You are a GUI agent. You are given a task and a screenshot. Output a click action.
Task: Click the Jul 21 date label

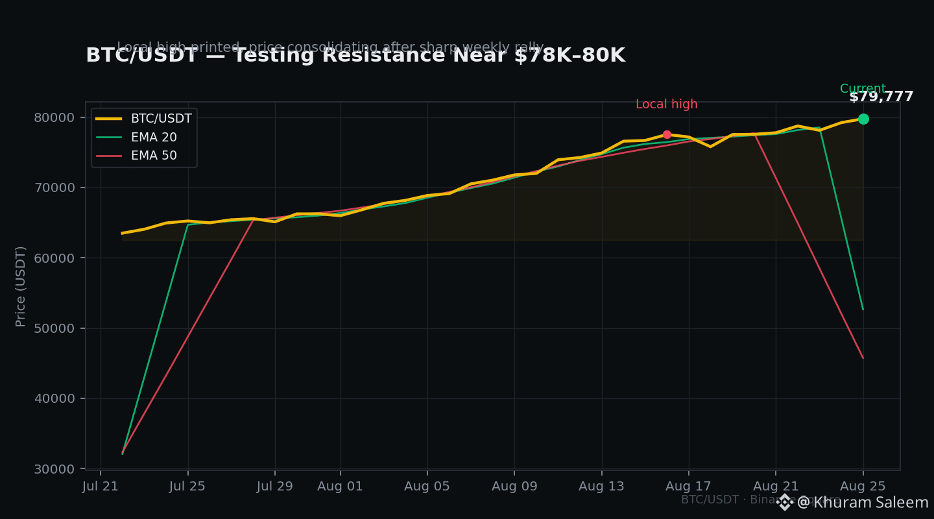click(x=101, y=487)
